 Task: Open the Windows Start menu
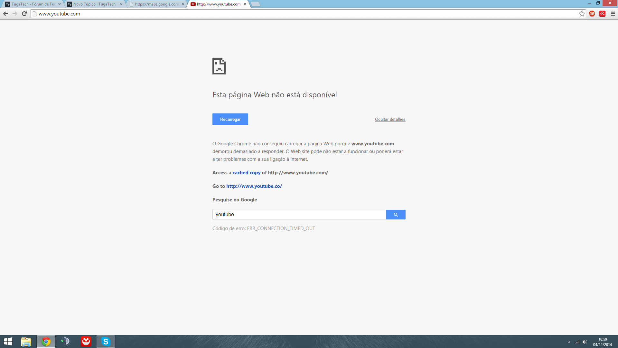[8, 341]
